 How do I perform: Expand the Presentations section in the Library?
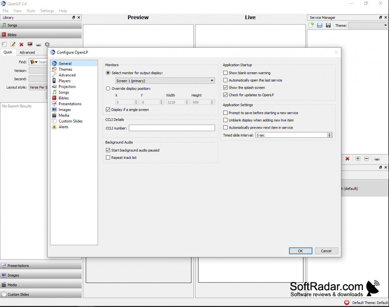41,265
